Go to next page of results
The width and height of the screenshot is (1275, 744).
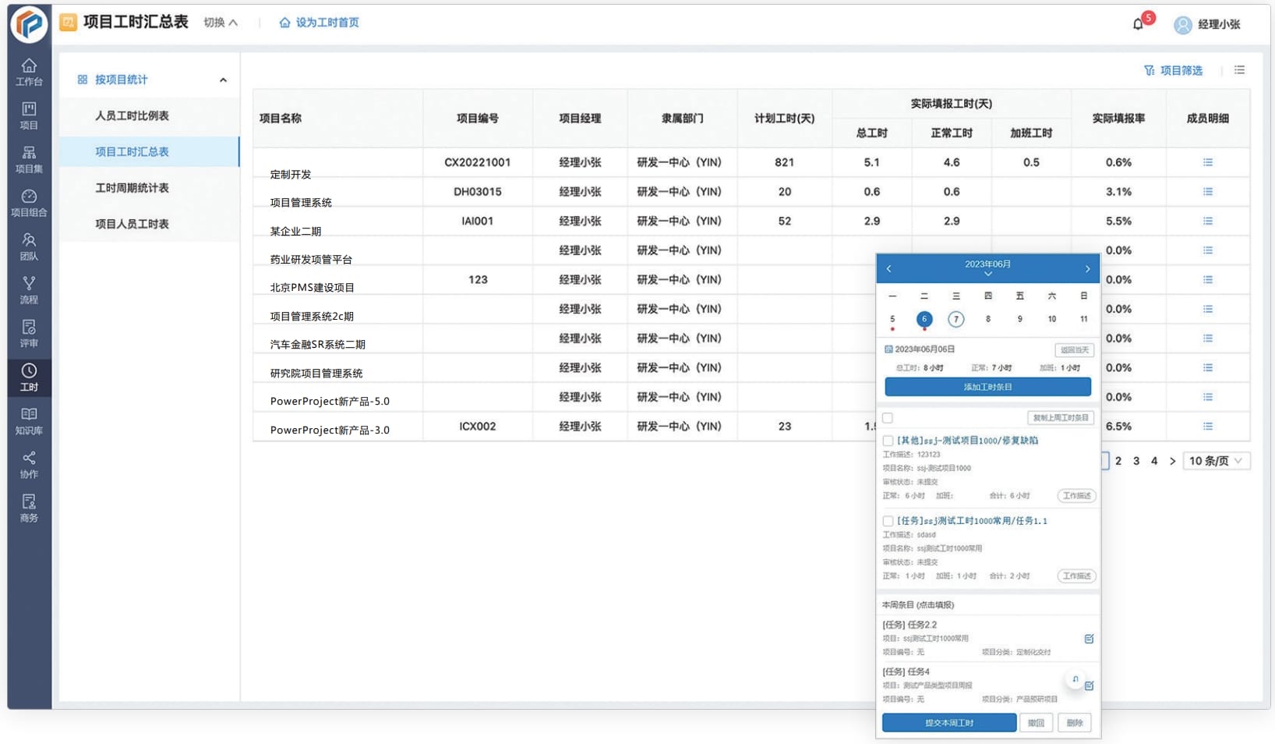(x=1172, y=461)
